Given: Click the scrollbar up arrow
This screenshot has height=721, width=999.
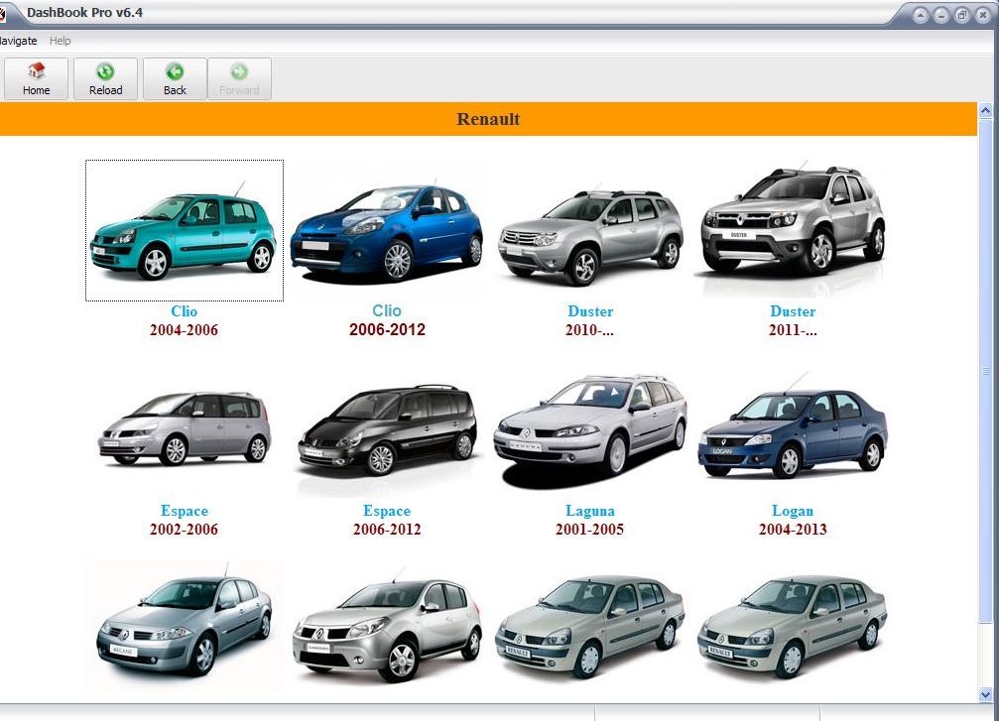Looking at the screenshot, I should coord(985,110).
